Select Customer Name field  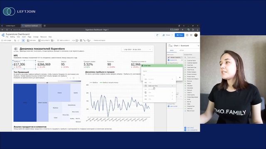[x=191, y=60]
